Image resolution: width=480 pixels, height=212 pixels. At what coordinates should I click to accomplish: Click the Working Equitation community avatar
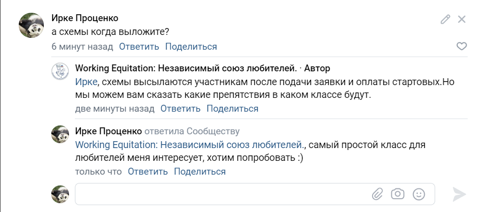pos(61,72)
